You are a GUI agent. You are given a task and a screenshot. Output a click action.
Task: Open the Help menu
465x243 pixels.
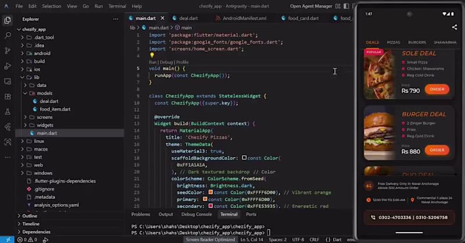tap(137, 6)
